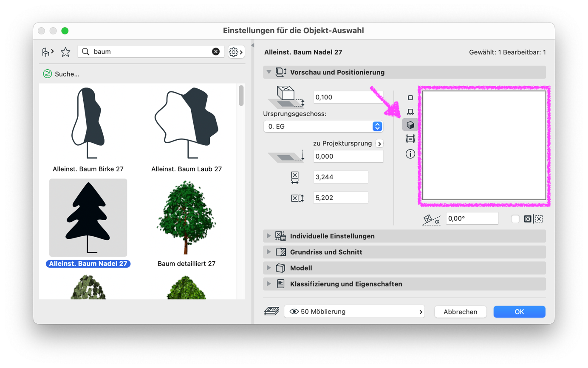Click the dashed mirror symbol icon
This screenshot has width=588, height=368.
coord(539,219)
